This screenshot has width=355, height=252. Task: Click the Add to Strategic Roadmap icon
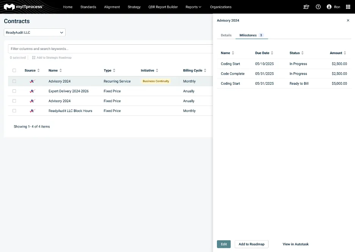click(34, 58)
